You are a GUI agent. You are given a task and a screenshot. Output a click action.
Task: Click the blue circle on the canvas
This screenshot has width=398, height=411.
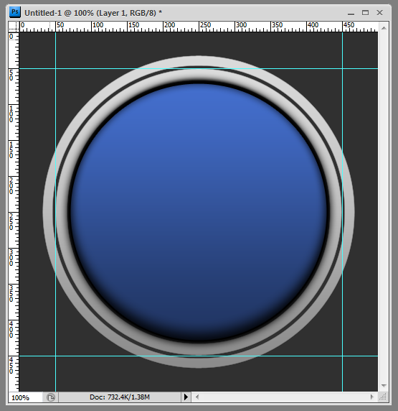199,212
